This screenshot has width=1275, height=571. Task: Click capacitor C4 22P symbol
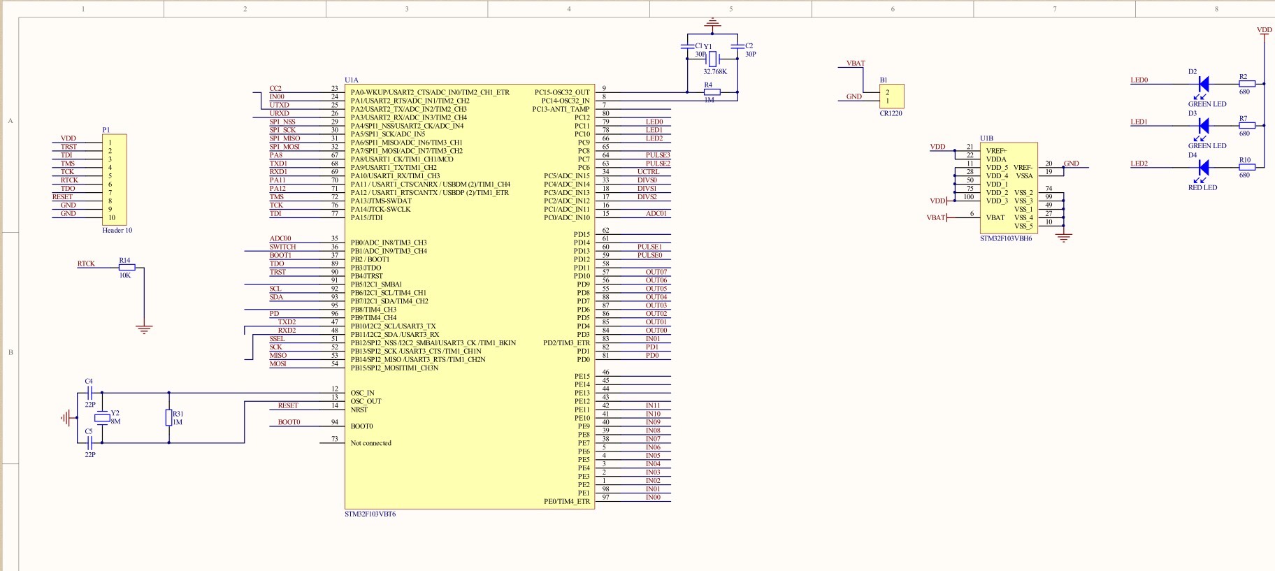[89, 393]
